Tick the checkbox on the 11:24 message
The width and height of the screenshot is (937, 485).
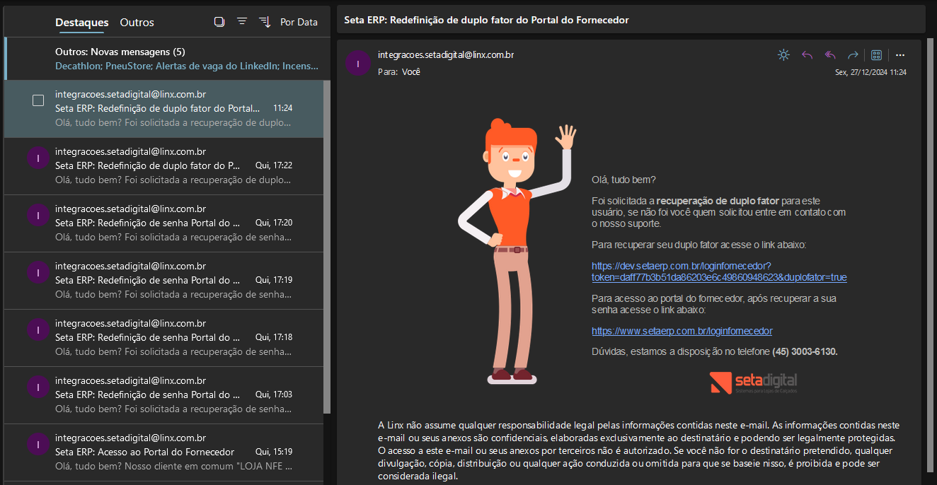tap(38, 100)
